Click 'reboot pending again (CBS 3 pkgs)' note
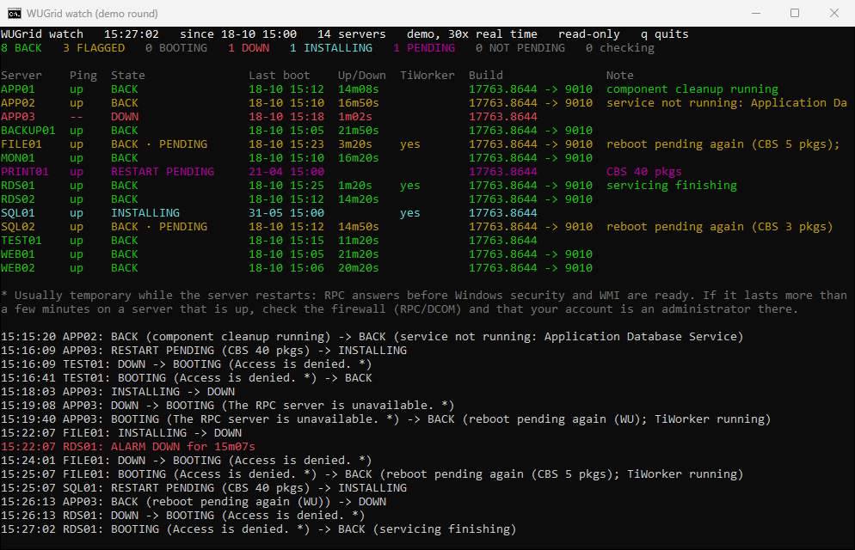Viewport: 855px width, 550px height. 720,227
